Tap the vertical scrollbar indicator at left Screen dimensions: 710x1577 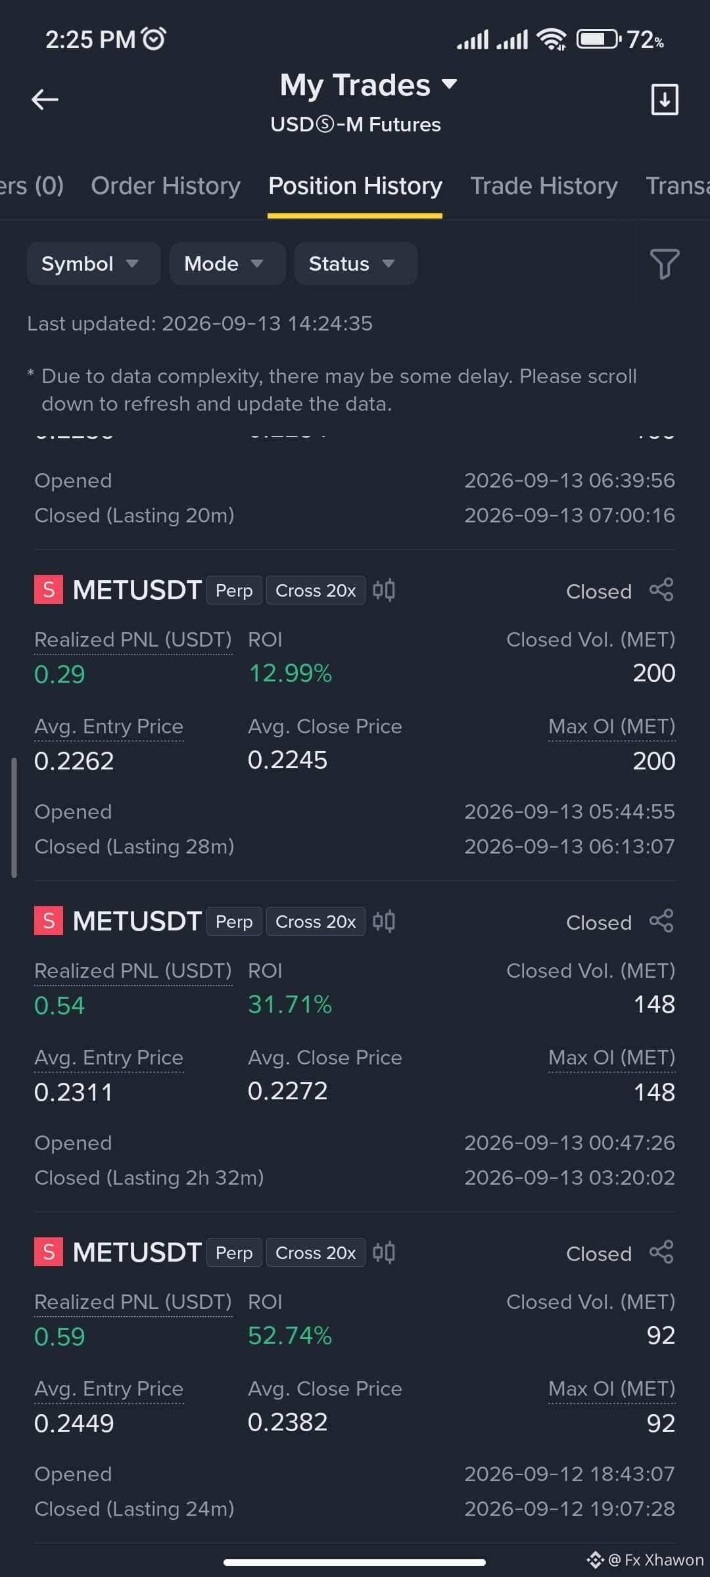[x=14, y=817]
